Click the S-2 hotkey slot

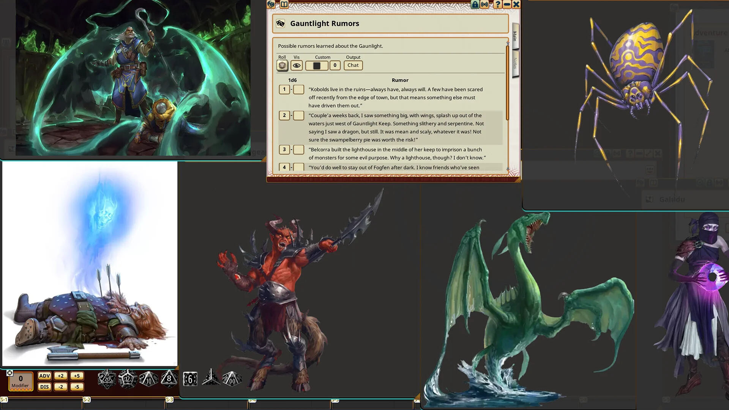click(87, 400)
